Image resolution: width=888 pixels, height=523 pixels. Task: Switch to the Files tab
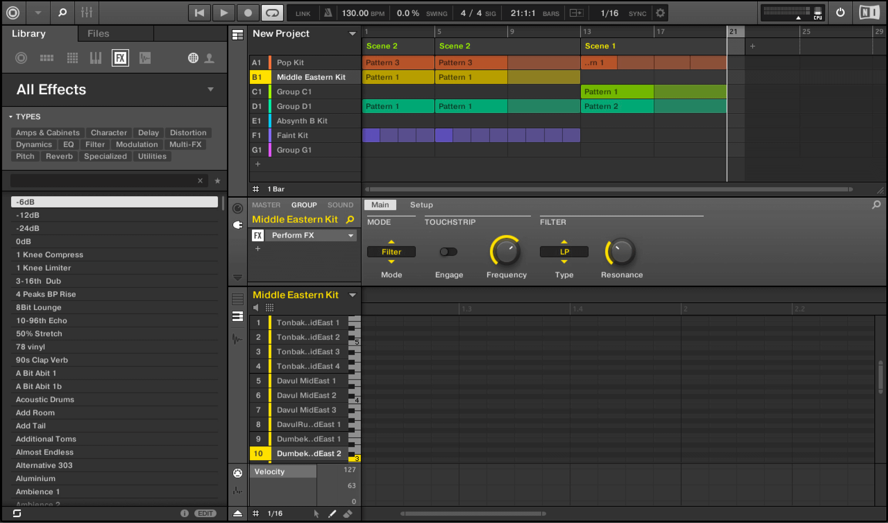click(98, 34)
